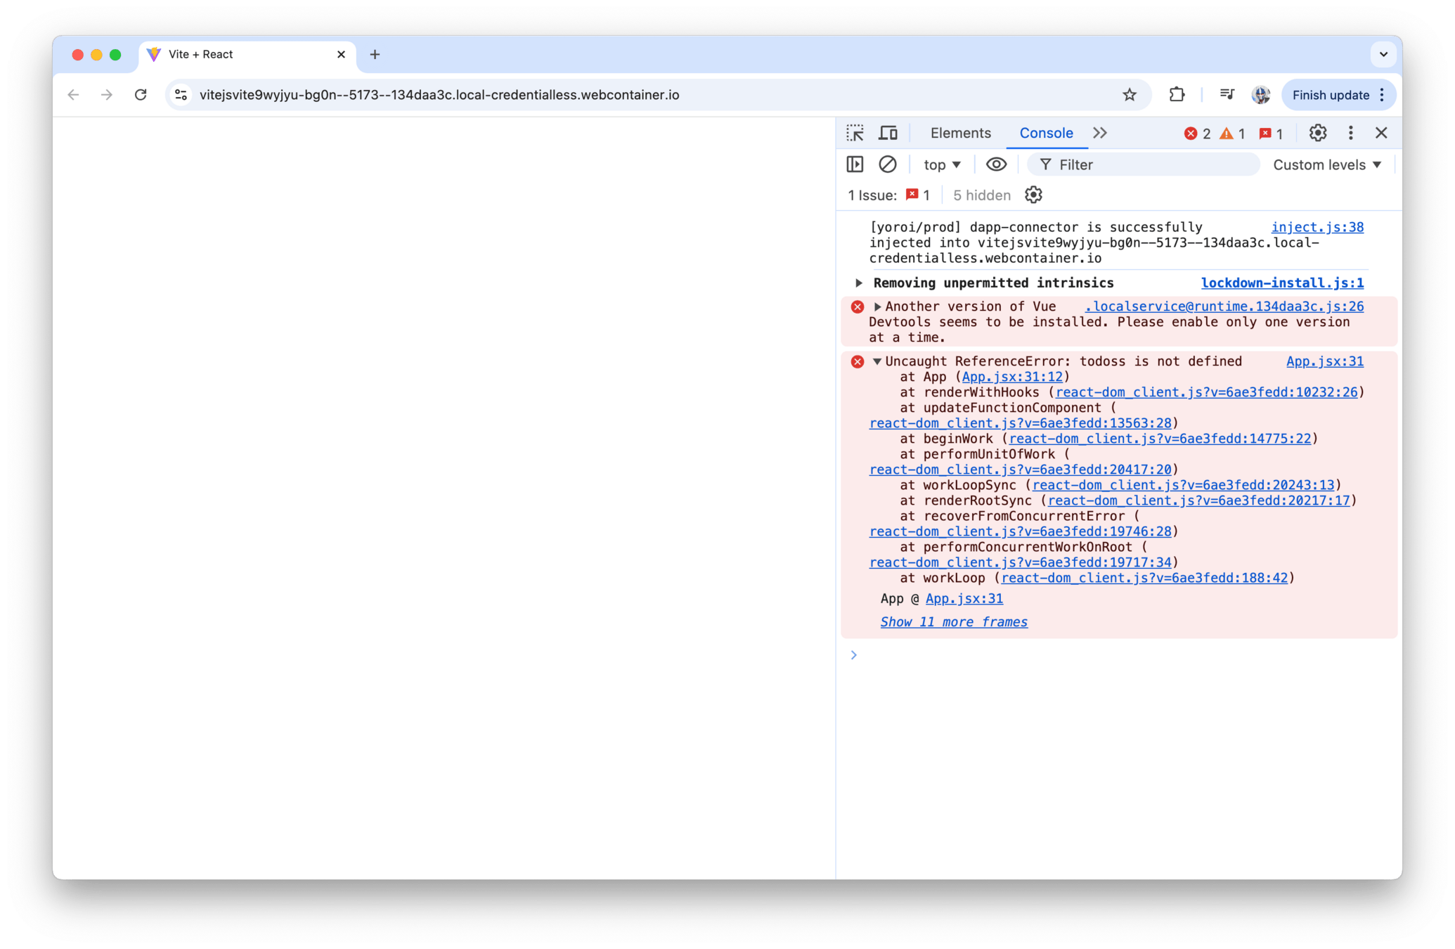Open DevTools settings gear
The width and height of the screenshot is (1455, 949).
pyautogui.click(x=1317, y=133)
